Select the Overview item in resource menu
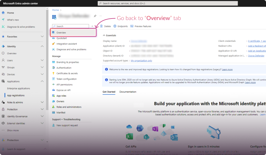 pos(61,33)
